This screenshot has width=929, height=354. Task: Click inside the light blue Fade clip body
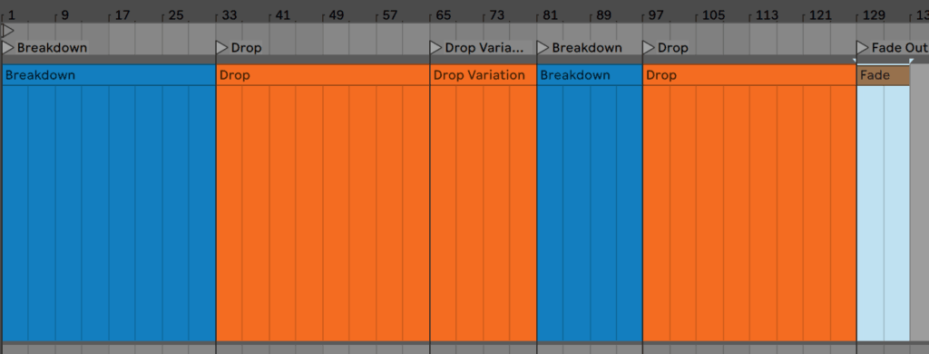[884, 213]
